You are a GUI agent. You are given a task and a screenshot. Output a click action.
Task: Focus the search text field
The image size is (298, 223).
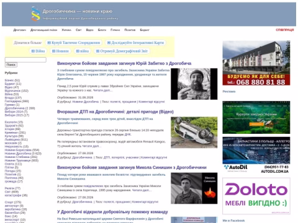[25, 60]
